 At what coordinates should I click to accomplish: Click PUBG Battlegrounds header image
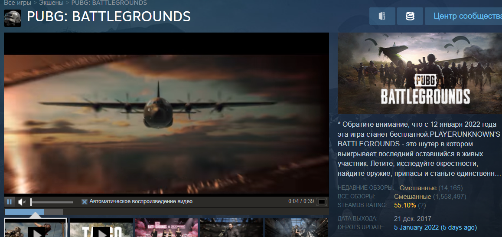tap(420, 73)
